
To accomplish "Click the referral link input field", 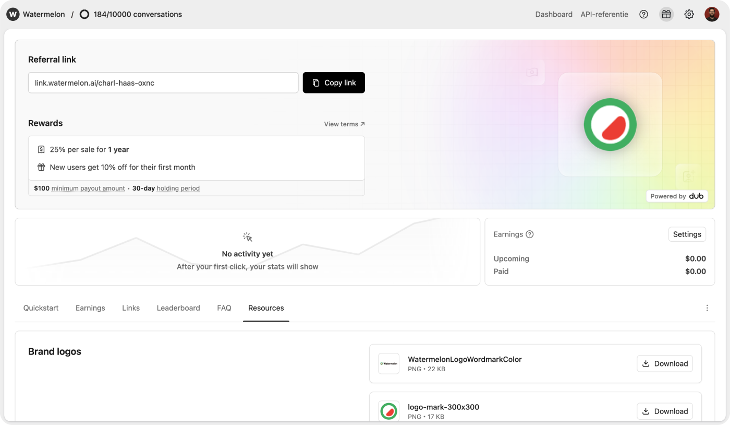I will click(163, 82).
